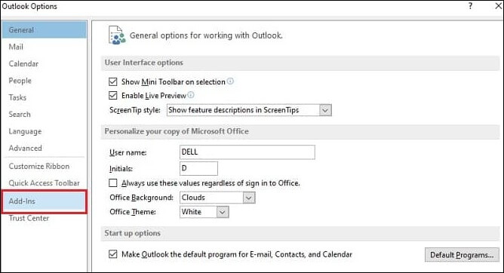Uncheck Make Outlook the default program
Image resolution: width=504 pixels, height=273 pixels.
pyautogui.click(x=113, y=254)
